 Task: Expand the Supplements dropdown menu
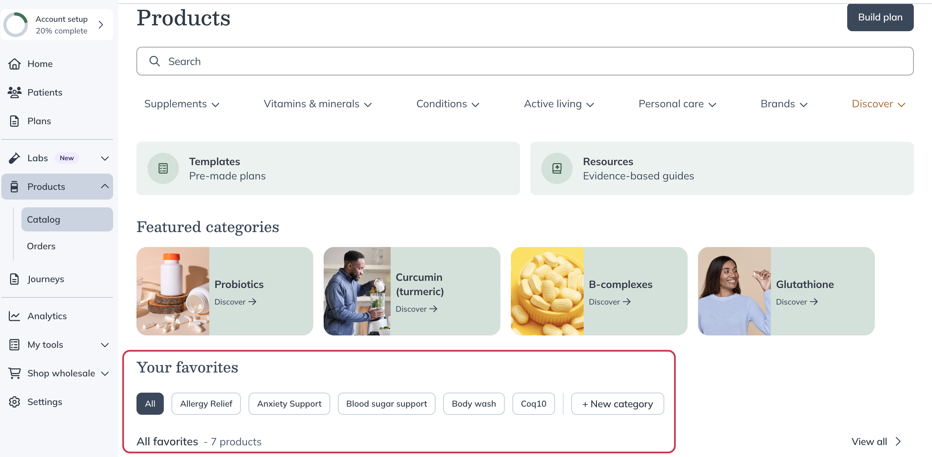[182, 104]
